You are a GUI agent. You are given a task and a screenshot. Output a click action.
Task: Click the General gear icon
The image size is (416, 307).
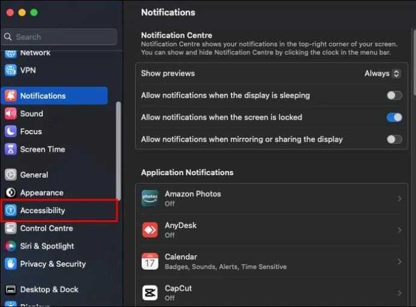point(11,175)
